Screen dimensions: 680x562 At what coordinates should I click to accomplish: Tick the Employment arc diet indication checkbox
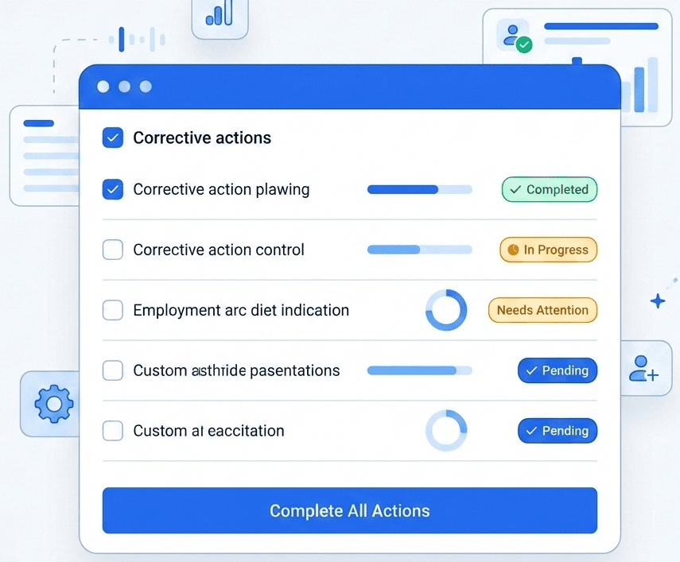pyautogui.click(x=113, y=310)
